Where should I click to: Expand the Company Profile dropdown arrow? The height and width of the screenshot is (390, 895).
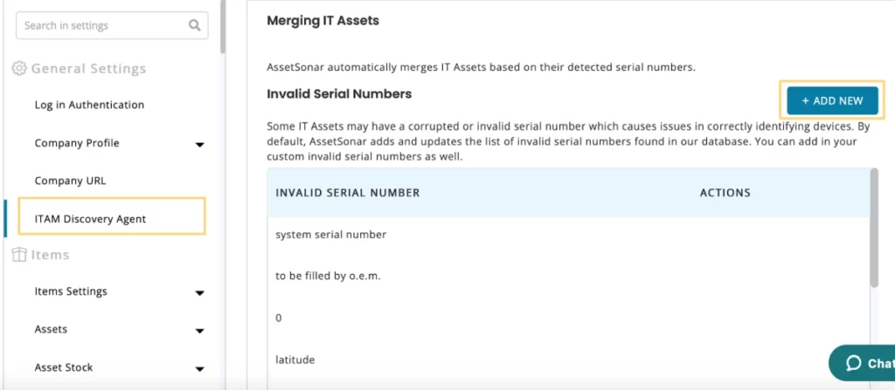[200, 144]
